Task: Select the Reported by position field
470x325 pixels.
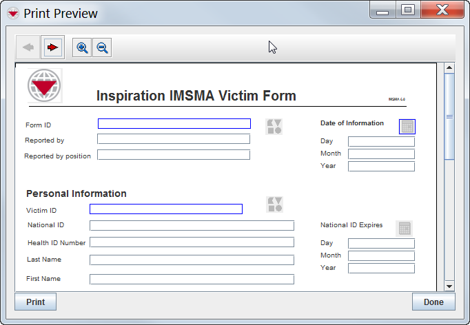Action: pyautogui.click(x=174, y=155)
